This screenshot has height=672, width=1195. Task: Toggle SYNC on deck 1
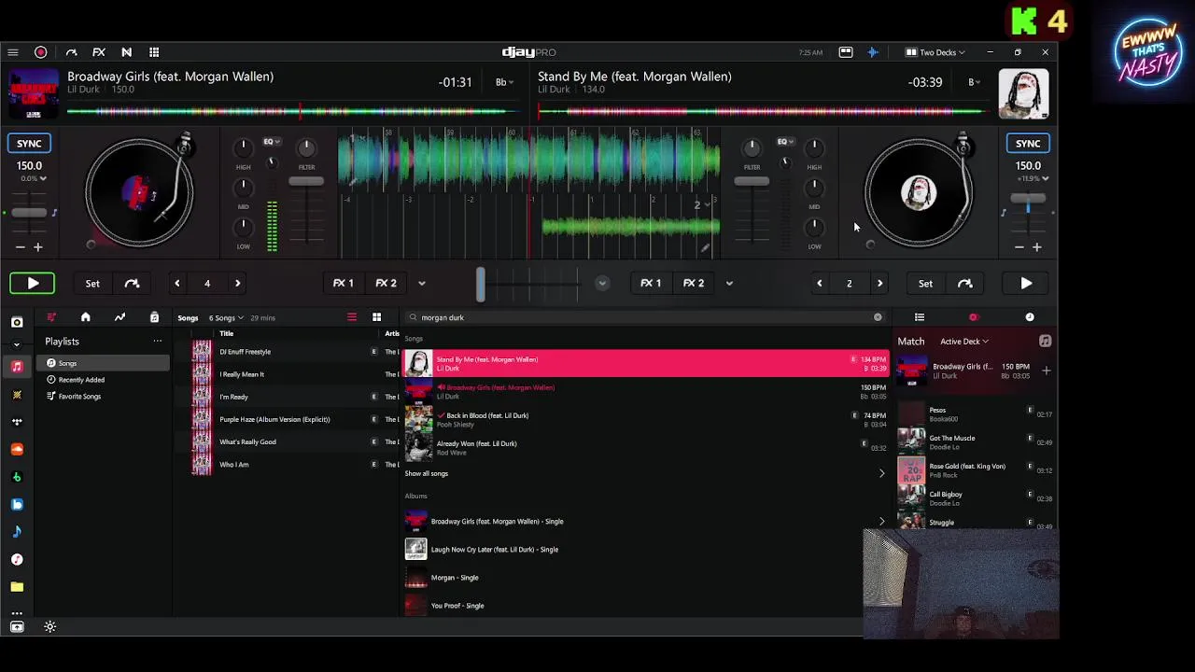click(29, 143)
